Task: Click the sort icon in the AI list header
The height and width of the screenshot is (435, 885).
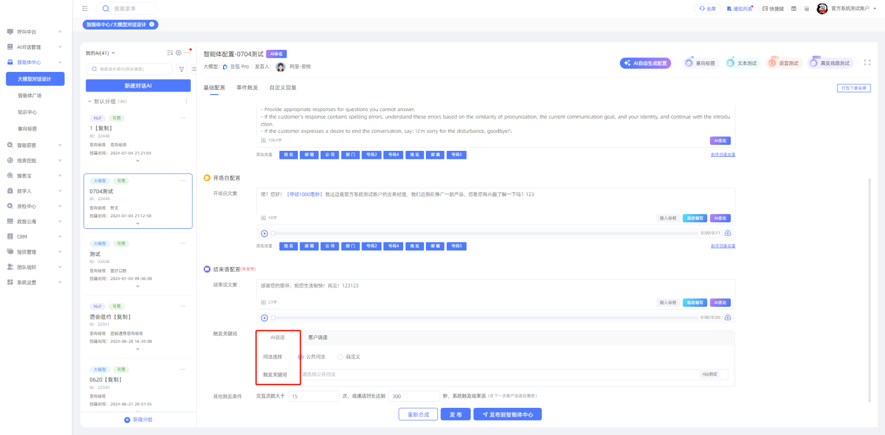Action: [170, 53]
